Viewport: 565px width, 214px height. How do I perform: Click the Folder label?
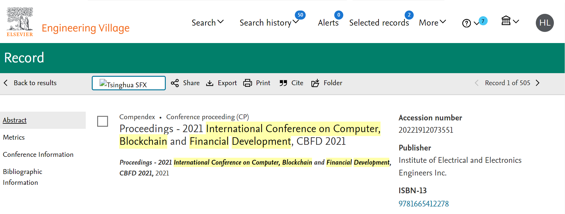(x=333, y=83)
